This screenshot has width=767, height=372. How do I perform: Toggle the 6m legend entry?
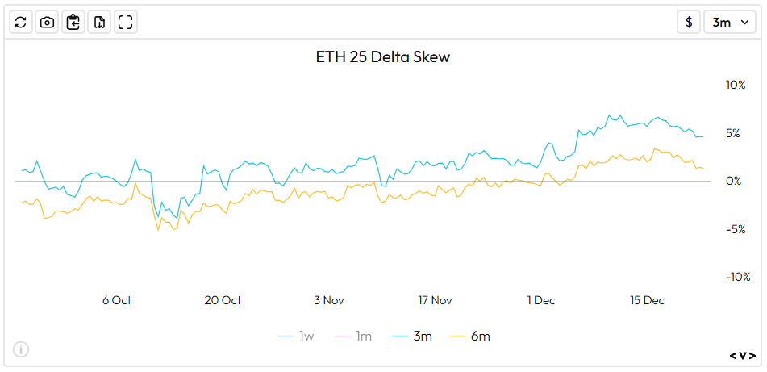pos(470,336)
